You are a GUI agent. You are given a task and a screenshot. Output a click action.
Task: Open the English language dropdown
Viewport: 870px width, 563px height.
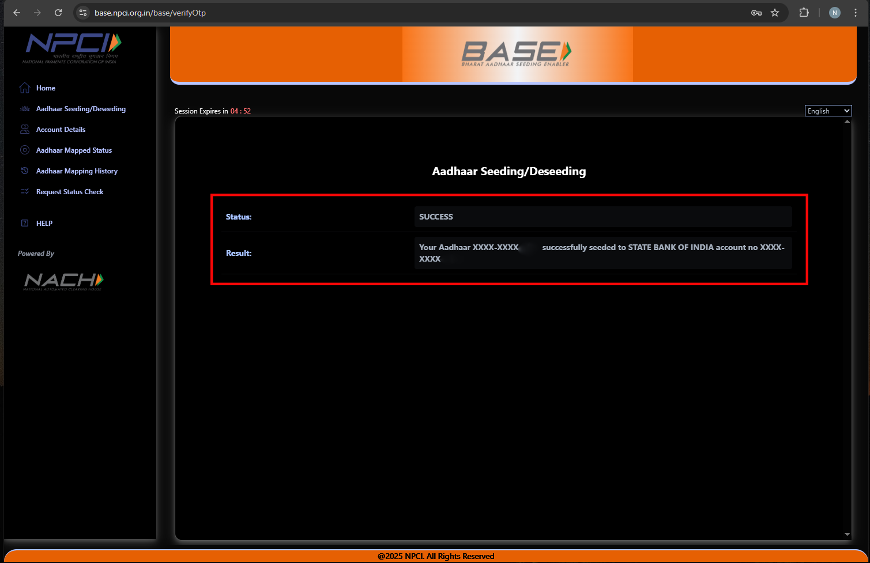pyautogui.click(x=828, y=111)
